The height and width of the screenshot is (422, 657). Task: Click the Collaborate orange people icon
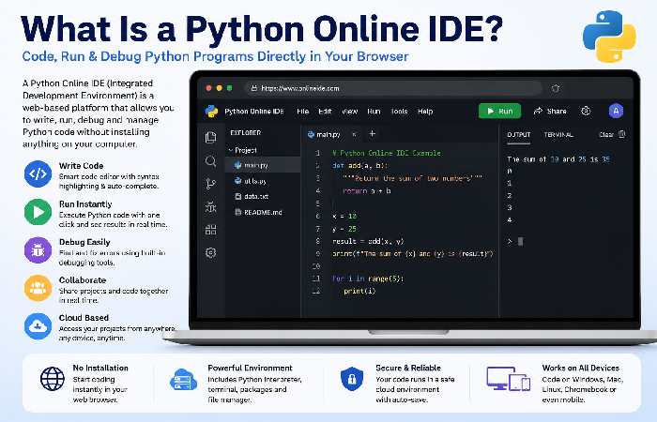tap(38, 288)
